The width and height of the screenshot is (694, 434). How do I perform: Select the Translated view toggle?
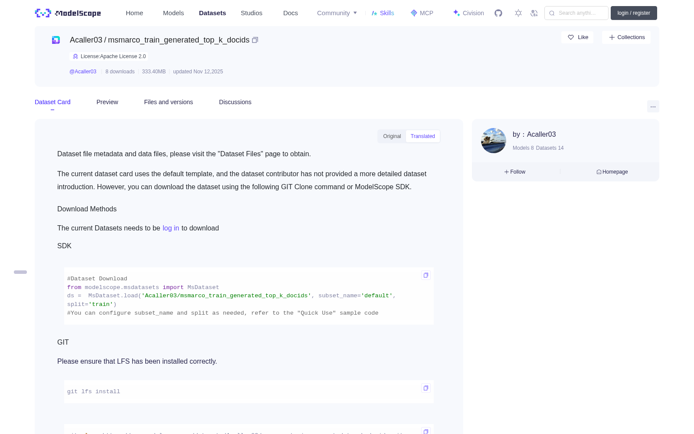click(423, 136)
